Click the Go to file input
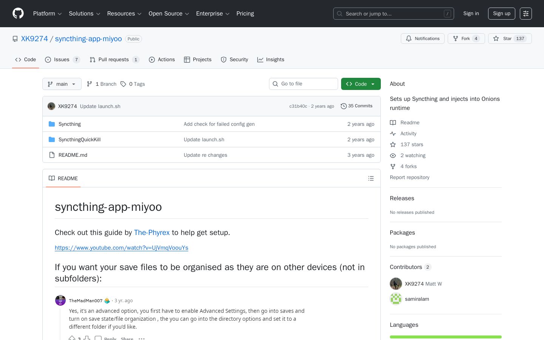 (303, 84)
